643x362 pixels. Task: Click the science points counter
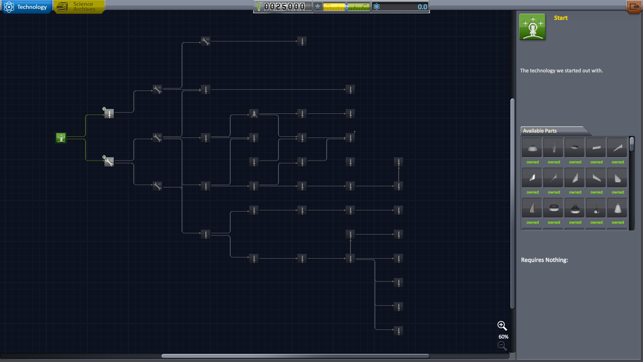pyautogui.click(x=400, y=7)
